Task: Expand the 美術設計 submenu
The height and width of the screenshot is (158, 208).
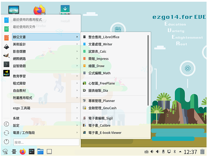Action: point(46,44)
